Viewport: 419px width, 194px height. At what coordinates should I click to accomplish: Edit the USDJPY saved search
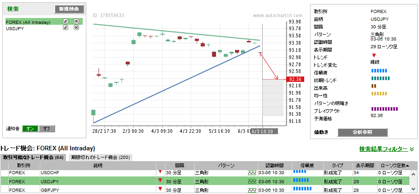click(x=66, y=28)
